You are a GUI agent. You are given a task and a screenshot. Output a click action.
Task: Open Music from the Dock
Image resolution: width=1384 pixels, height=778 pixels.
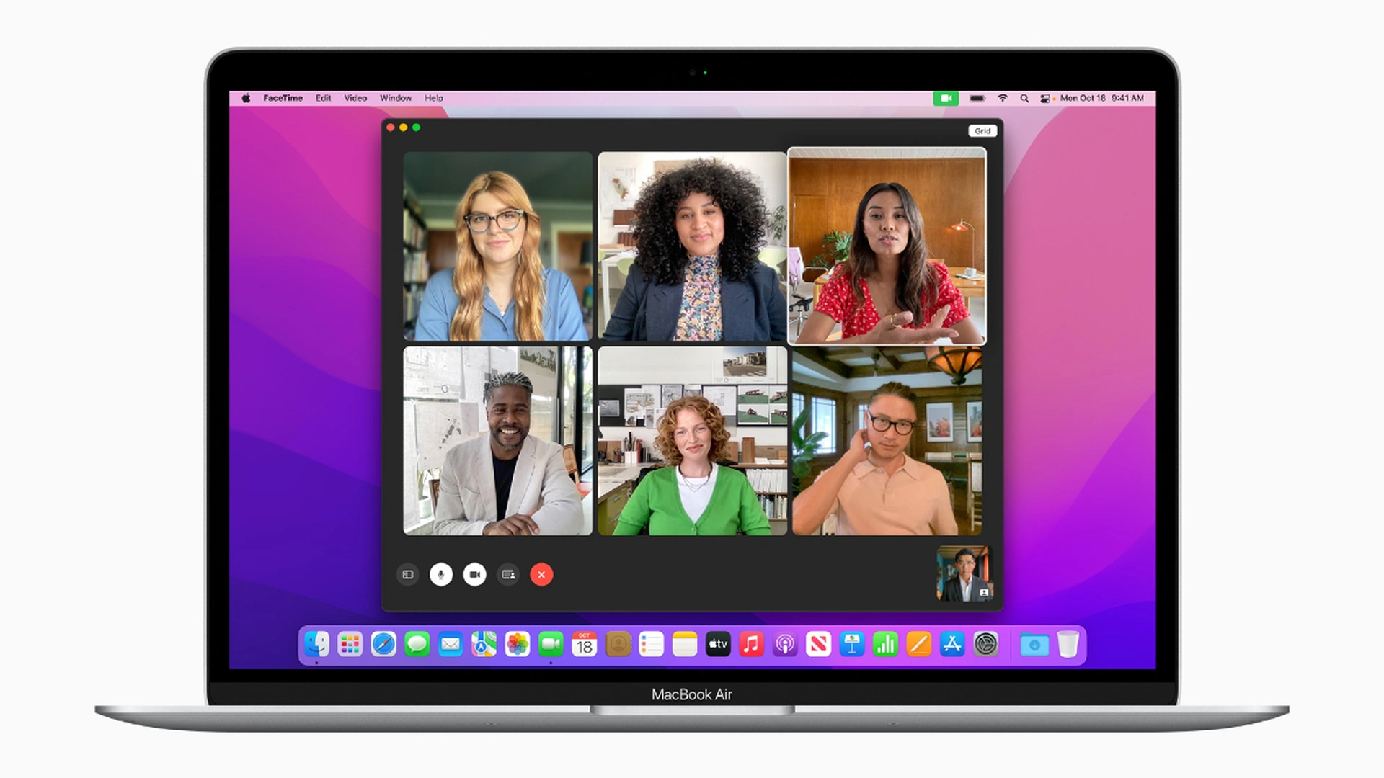pos(752,644)
